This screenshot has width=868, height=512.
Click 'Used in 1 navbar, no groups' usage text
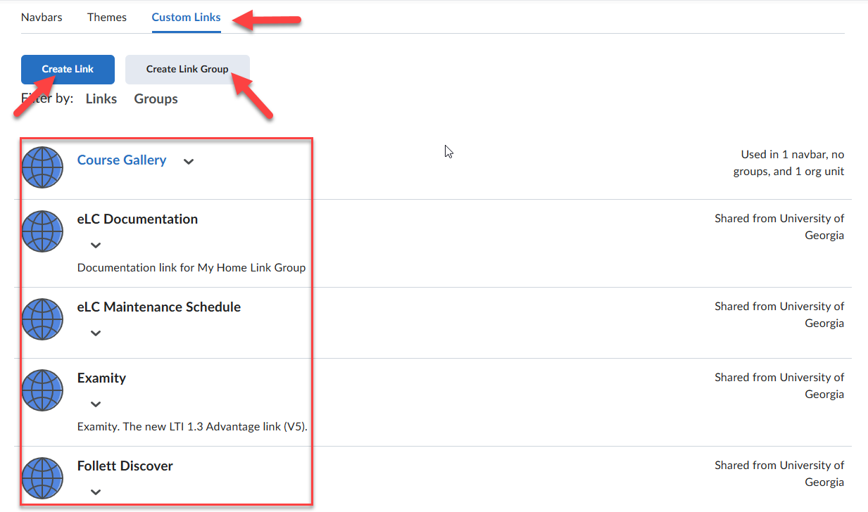pyautogui.click(x=788, y=163)
